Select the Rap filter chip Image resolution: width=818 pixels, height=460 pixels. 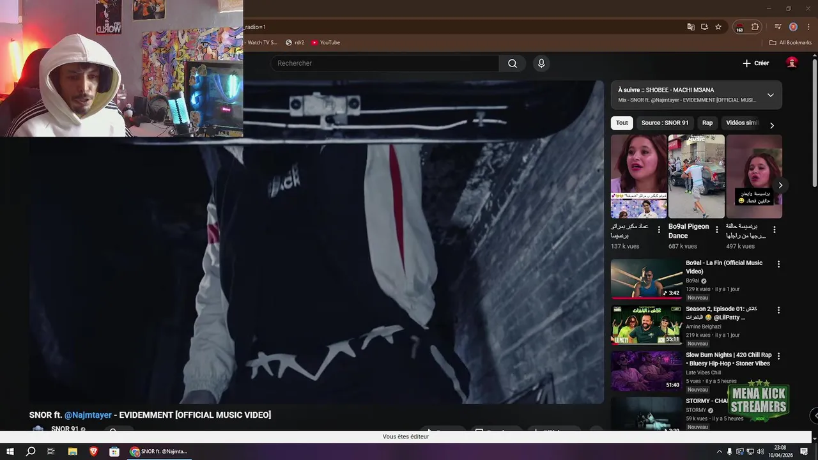(x=707, y=123)
